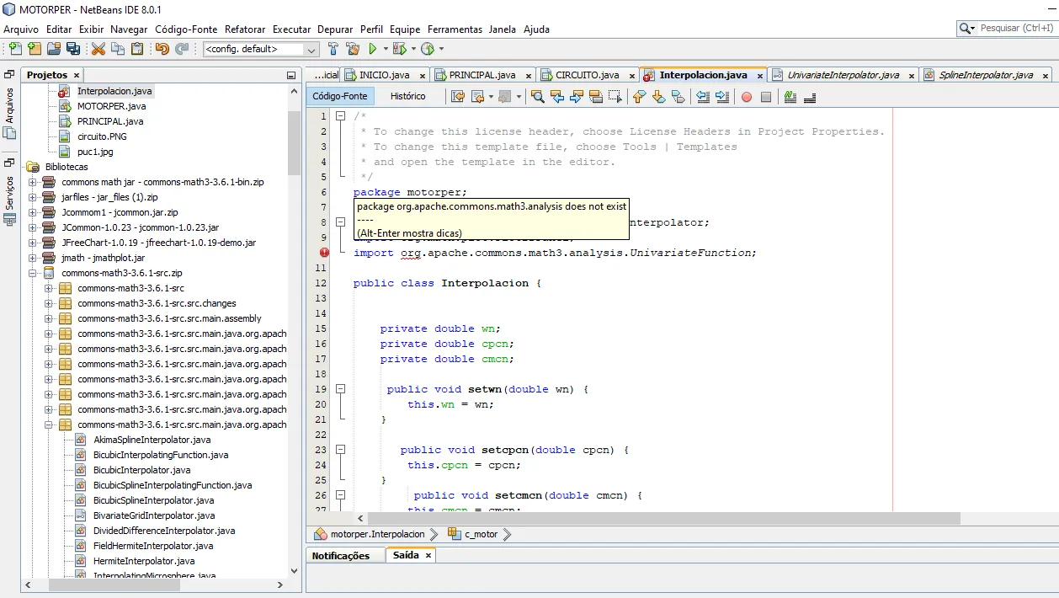The height and width of the screenshot is (598, 1059).
Task: Expand the JCommon-1.0.23 library node
Action: 33,227
